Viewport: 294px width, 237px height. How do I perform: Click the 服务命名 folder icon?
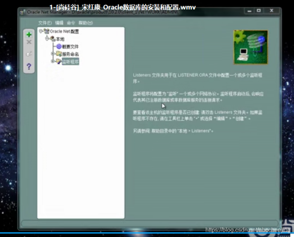coord(59,54)
